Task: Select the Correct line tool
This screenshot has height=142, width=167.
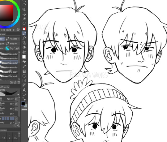Action: [24, 99]
